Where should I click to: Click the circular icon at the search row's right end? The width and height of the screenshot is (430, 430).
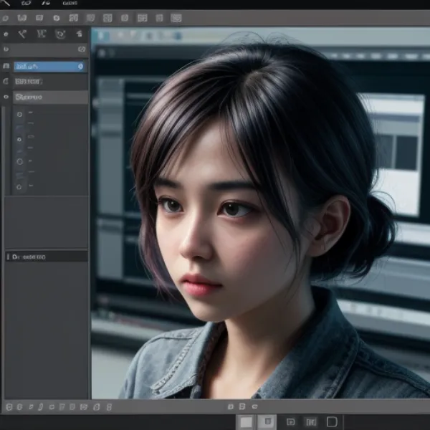tap(81, 49)
